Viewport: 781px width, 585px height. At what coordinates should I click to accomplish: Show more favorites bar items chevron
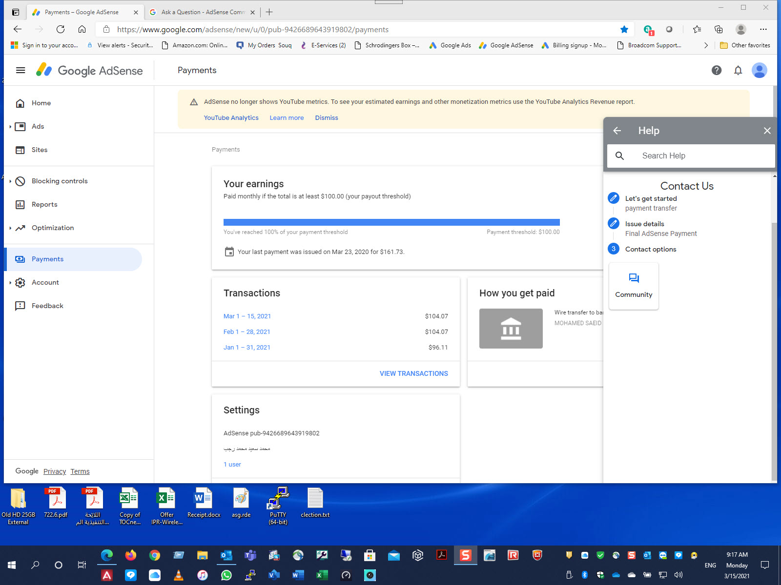point(706,45)
